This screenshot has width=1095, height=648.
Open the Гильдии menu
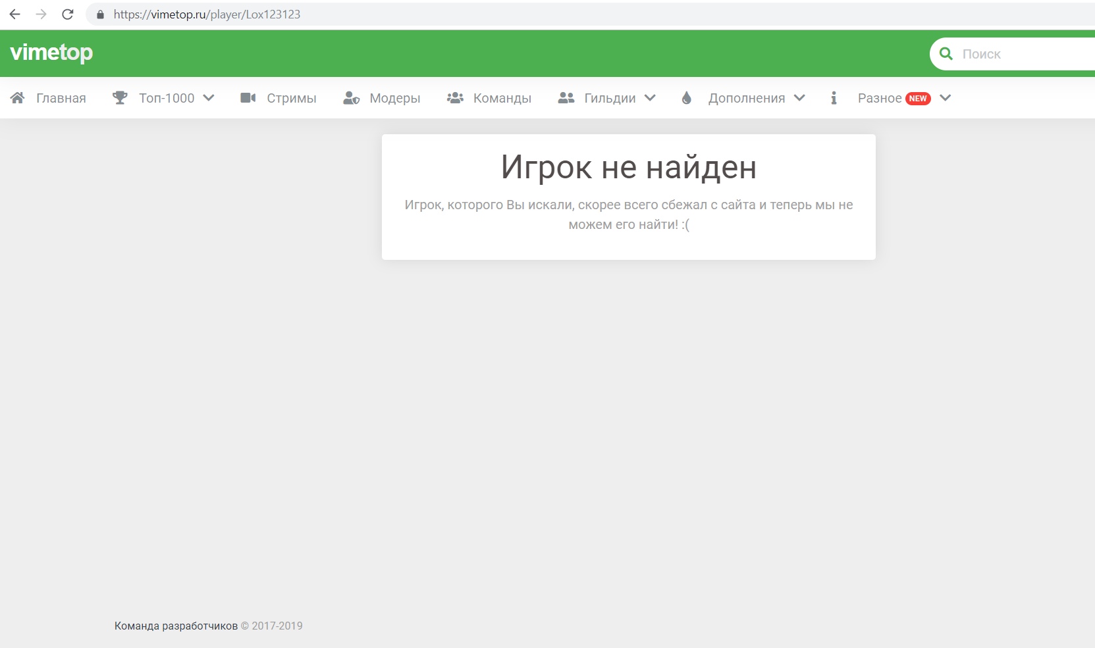tap(610, 98)
